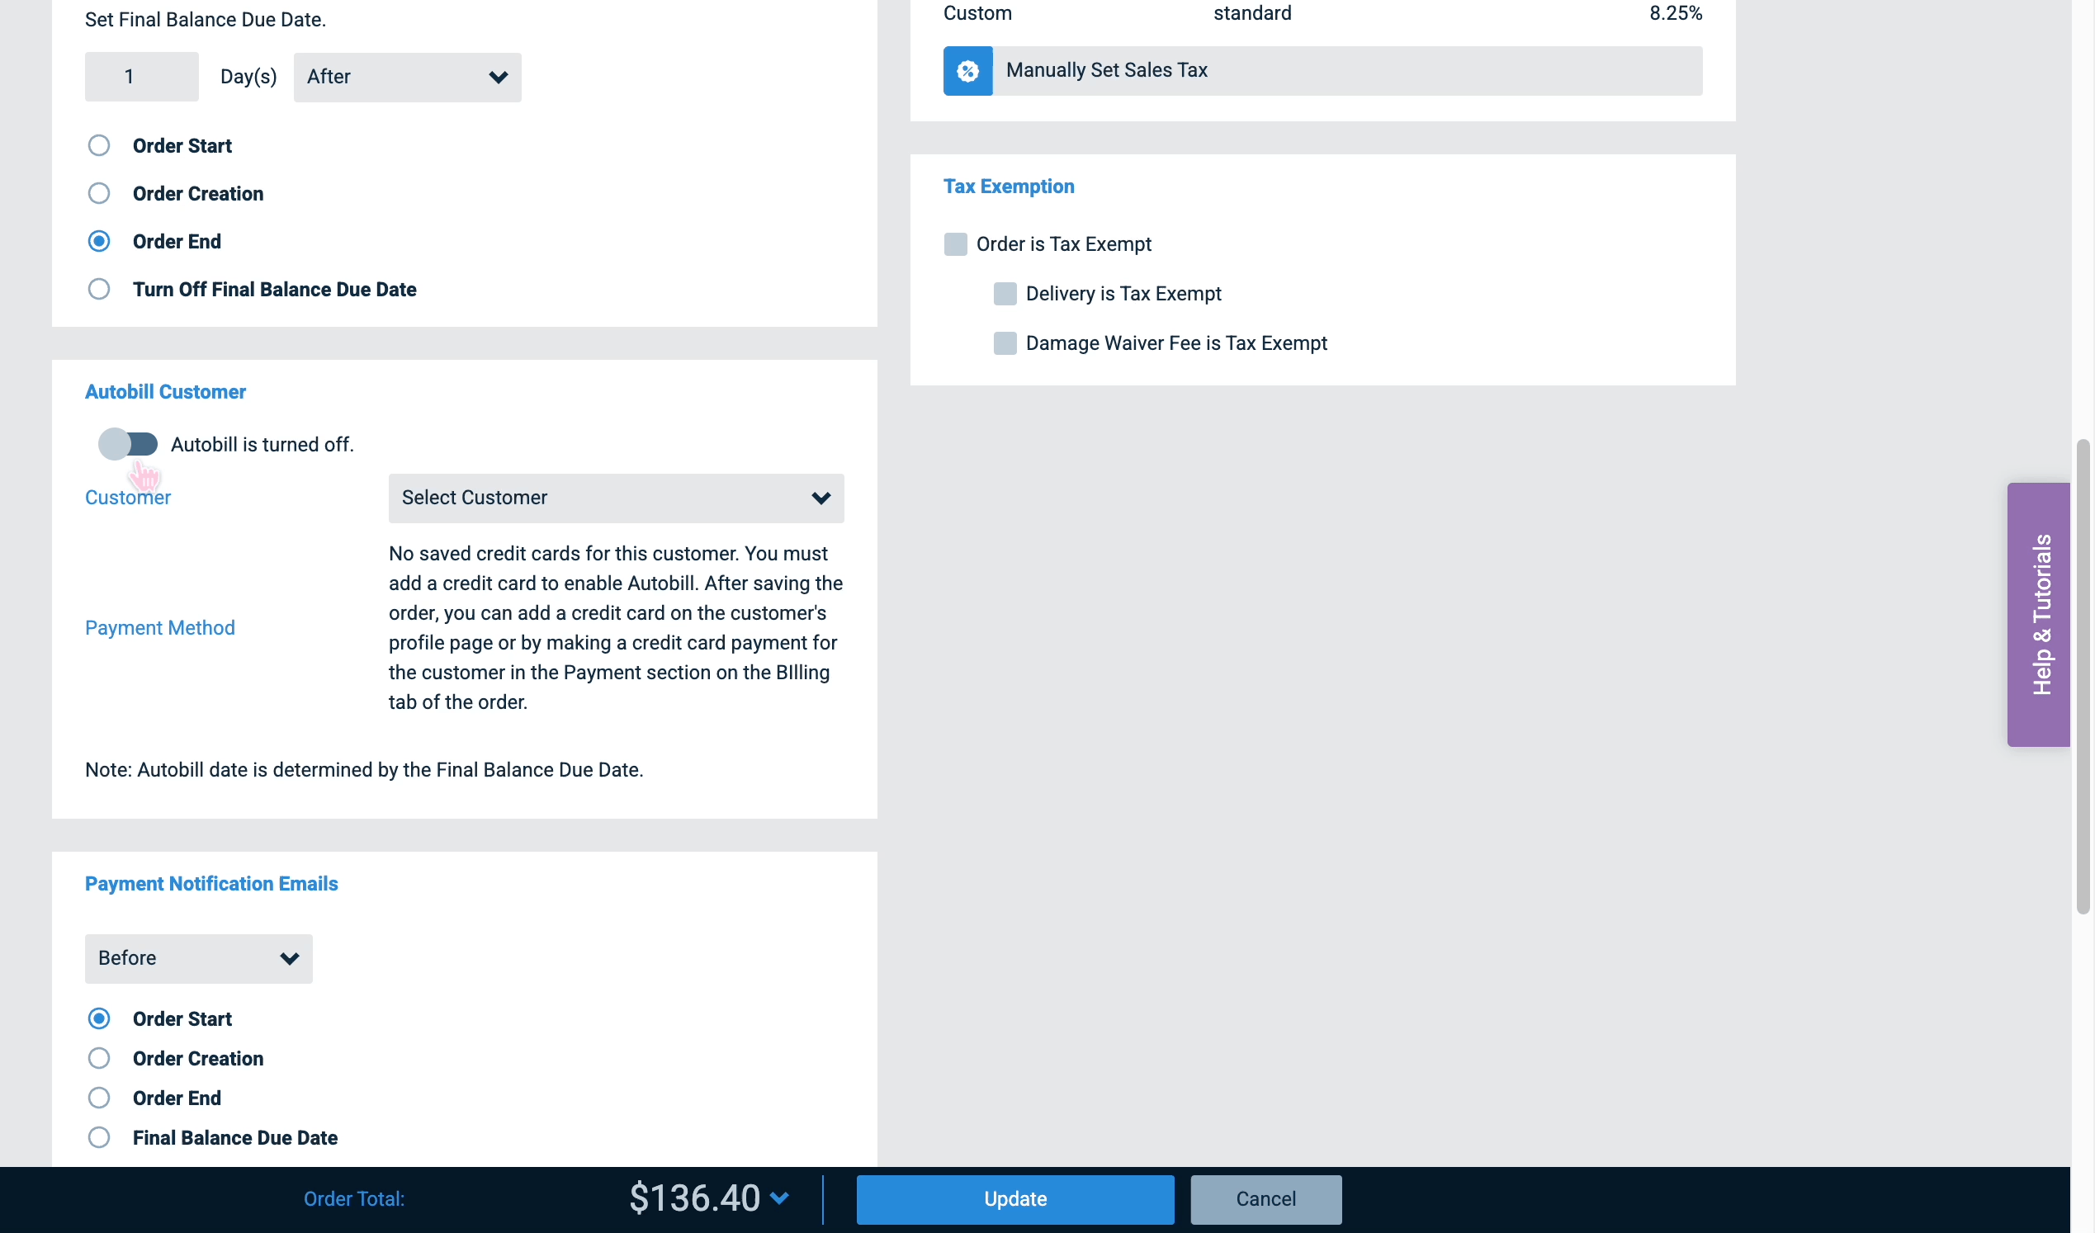This screenshot has width=2095, height=1233.
Task: Click the page vertical scrollbar thumb
Action: [x=2083, y=677]
